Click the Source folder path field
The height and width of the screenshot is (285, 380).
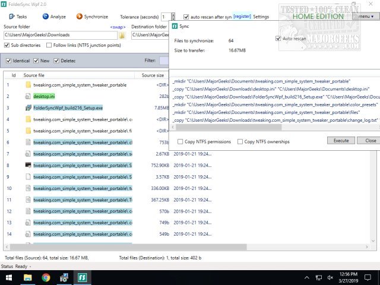point(61,35)
